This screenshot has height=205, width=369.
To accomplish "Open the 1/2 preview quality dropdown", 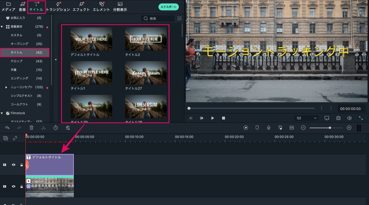I will tap(306, 118).
